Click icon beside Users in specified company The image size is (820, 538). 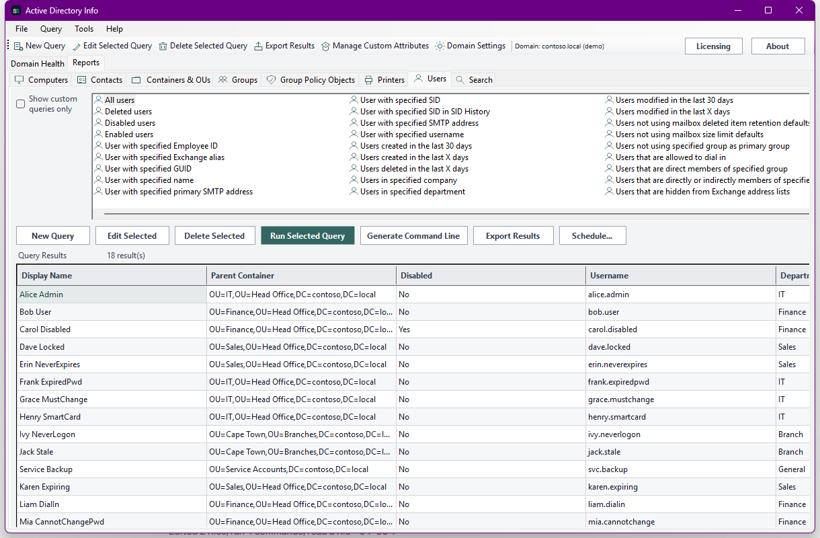point(354,180)
